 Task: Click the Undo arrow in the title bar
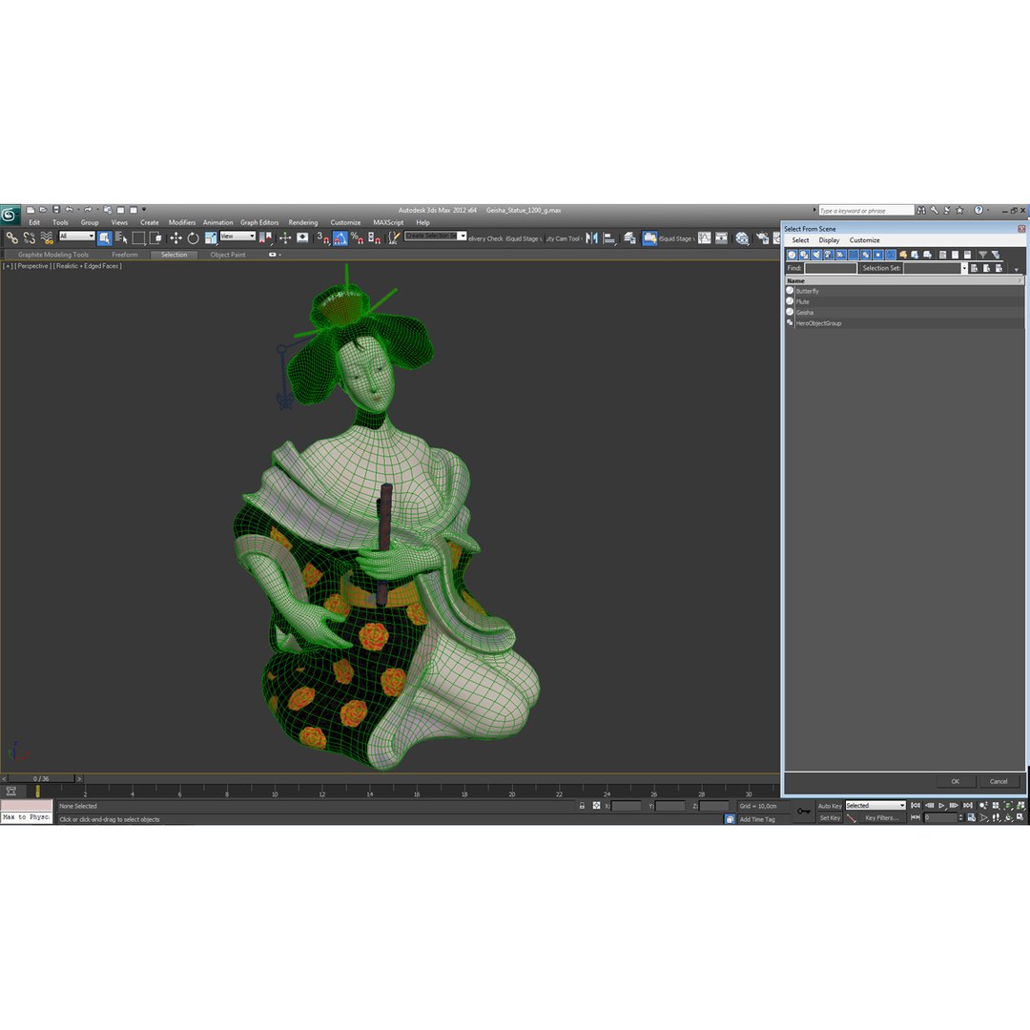point(69,210)
